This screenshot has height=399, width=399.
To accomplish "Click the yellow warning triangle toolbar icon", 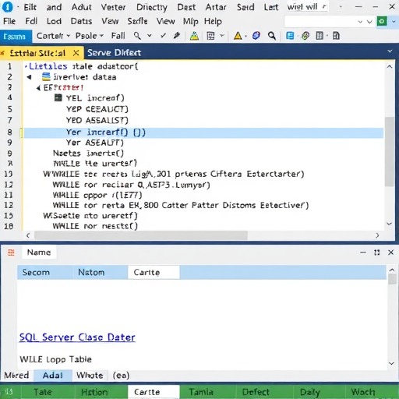I will click(238, 36).
